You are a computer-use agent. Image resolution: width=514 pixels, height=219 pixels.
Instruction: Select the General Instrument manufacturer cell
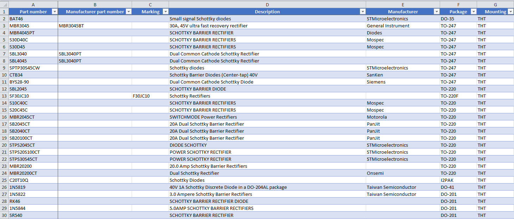pos(403,26)
